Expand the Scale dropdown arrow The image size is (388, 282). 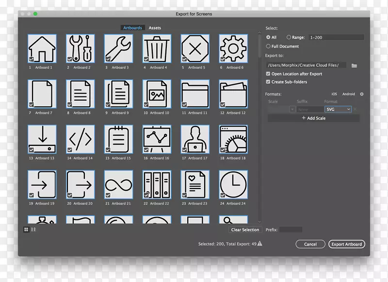[292, 110]
